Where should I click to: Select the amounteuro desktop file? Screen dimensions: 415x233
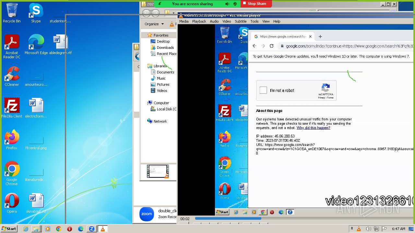coord(36,79)
